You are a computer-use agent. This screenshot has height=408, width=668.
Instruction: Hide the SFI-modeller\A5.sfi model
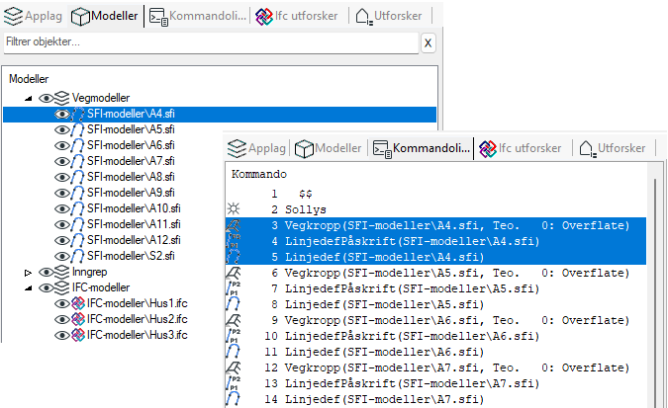tap(61, 129)
